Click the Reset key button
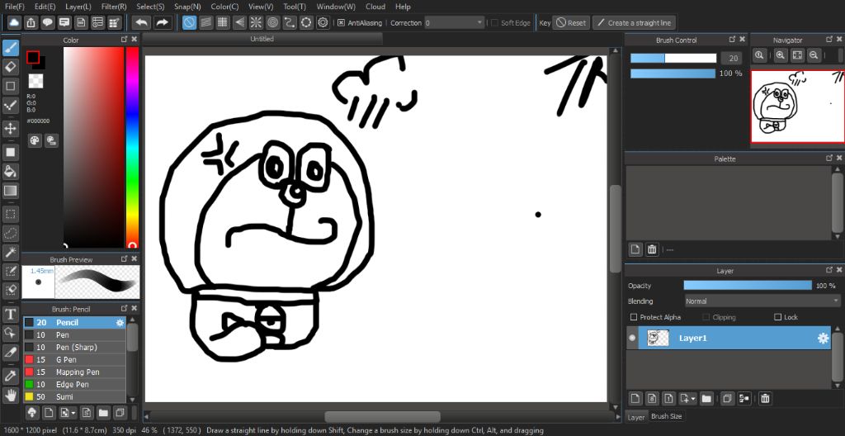Viewport: 845px width, 436px height. 571,22
